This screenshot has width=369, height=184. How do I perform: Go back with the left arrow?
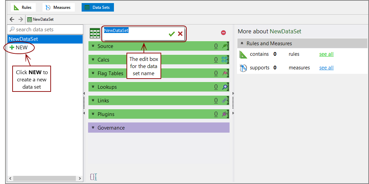12,19
